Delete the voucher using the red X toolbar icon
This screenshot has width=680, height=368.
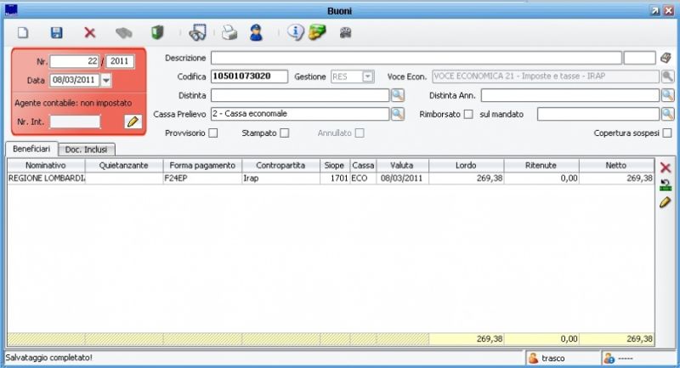(89, 33)
